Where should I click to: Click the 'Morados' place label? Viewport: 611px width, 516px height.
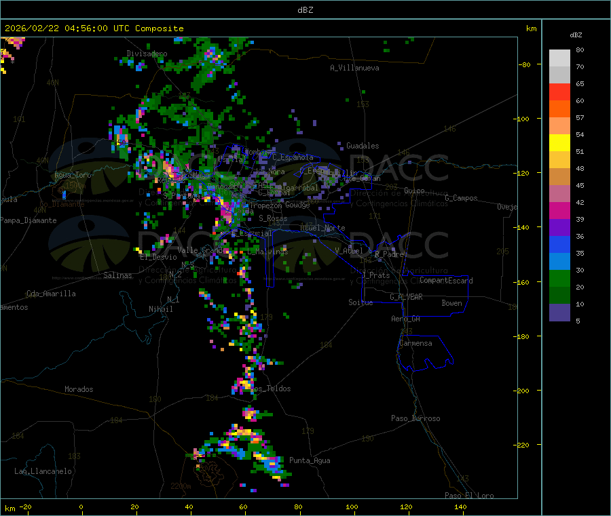pos(79,389)
